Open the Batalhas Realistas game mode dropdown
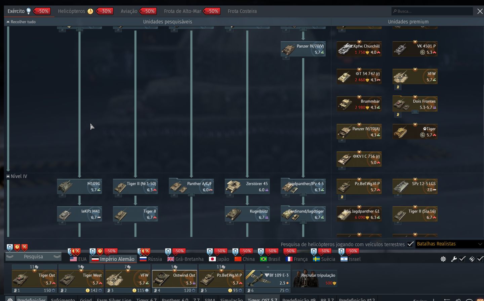This screenshot has height=301, width=484. coord(449,244)
